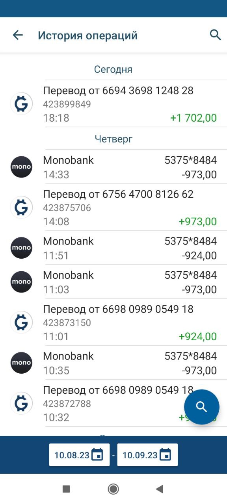This screenshot has width=227, height=504.
Task: Open the transfer with ID 423872788
Action: coord(113,404)
